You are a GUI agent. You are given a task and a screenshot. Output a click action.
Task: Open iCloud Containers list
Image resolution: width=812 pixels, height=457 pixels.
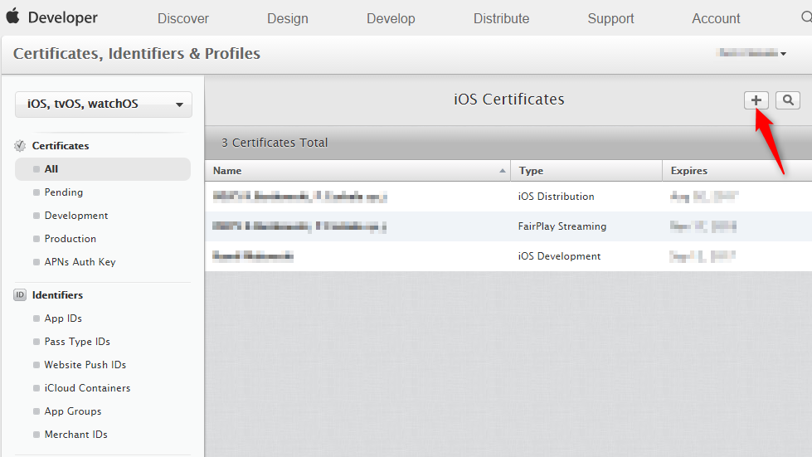(88, 388)
